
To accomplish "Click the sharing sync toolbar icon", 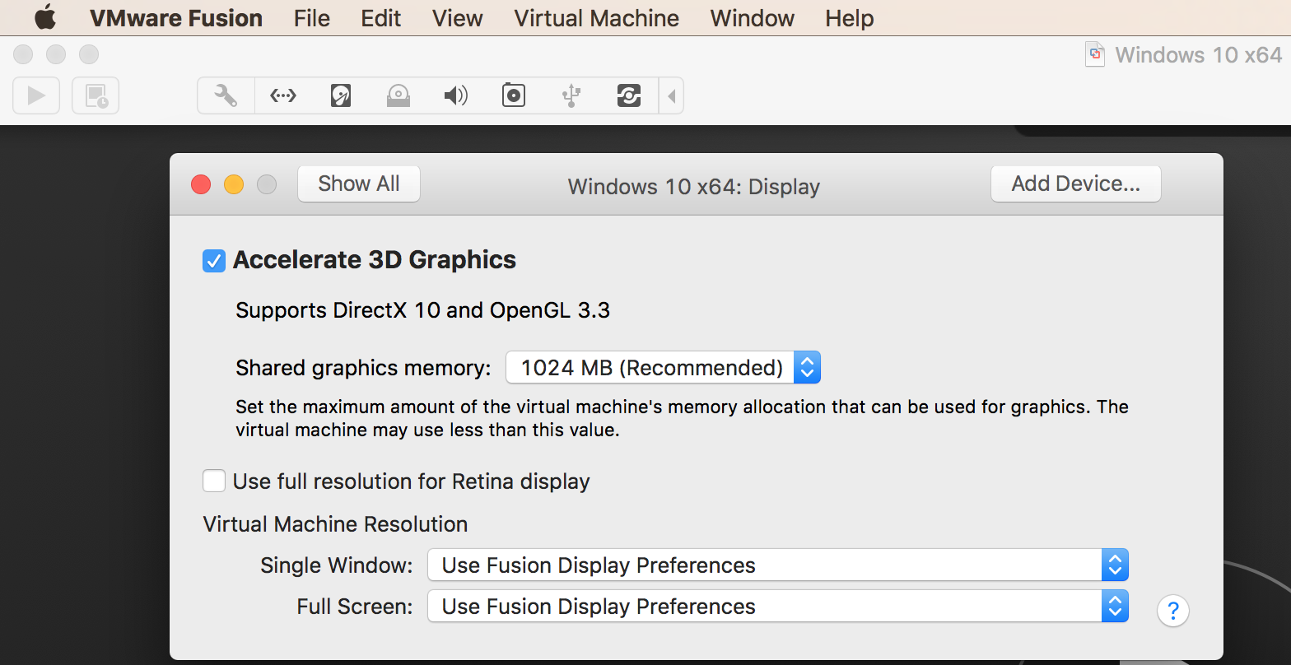I will (629, 95).
